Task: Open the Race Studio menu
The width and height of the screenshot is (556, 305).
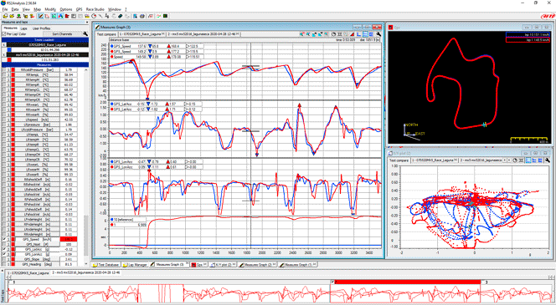Action: point(95,9)
